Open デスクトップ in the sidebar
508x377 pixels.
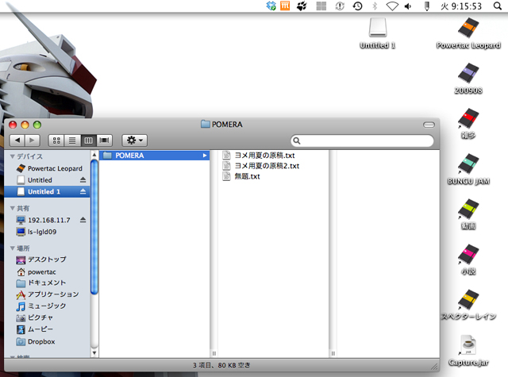coord(47,260)
